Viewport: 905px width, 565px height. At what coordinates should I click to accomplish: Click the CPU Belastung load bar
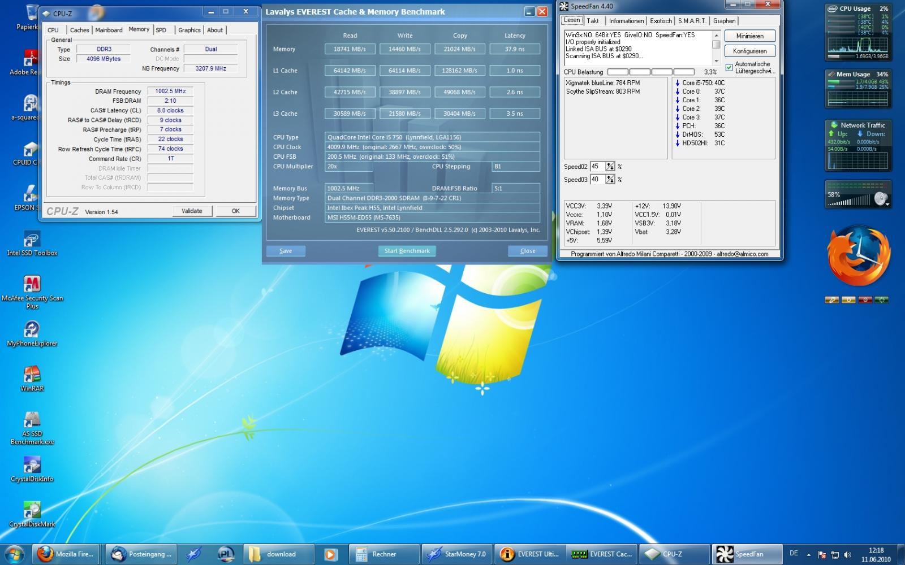pyautogui.click(x=651, y=72)
